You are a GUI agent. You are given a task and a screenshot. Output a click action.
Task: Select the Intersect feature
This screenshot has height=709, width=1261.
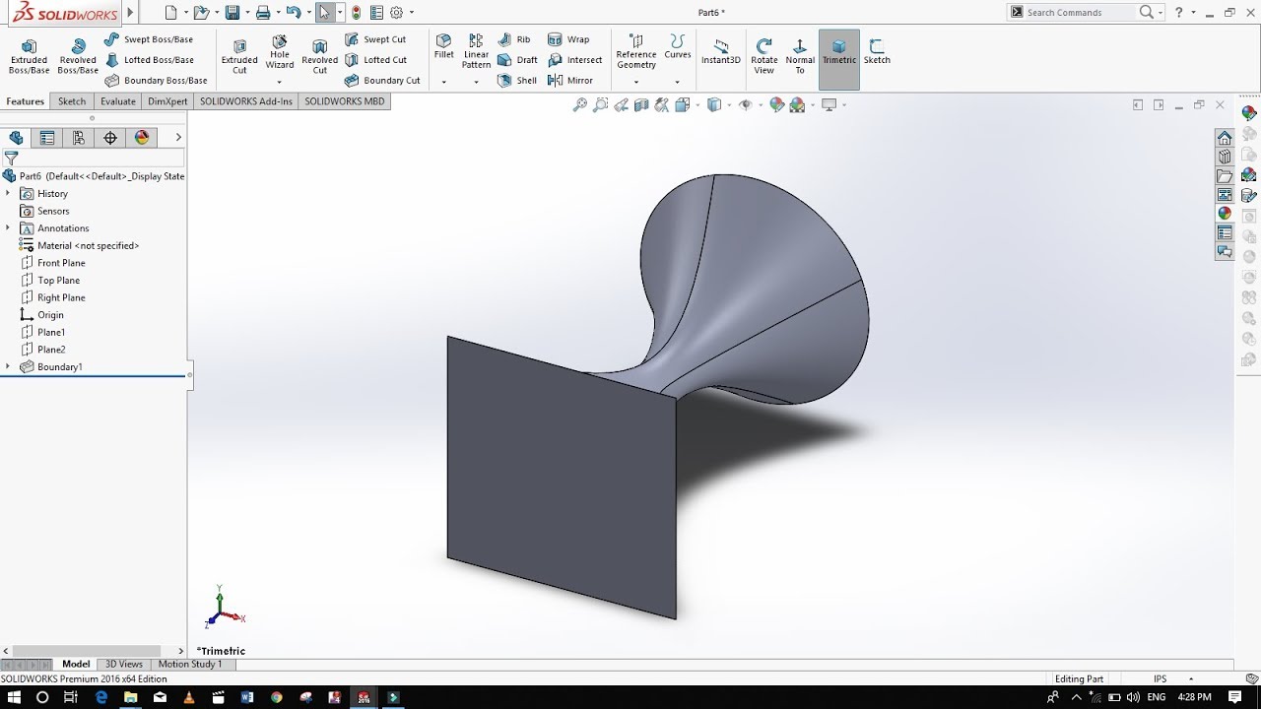click(575, 60)
